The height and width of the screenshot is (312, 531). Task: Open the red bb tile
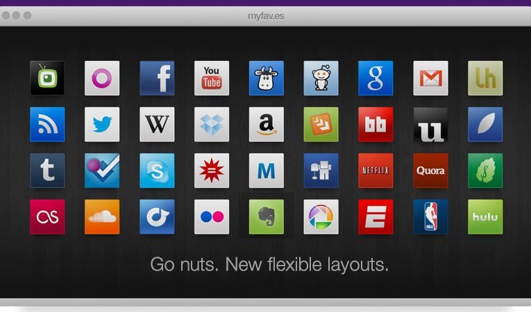click(x=376, y=125)
